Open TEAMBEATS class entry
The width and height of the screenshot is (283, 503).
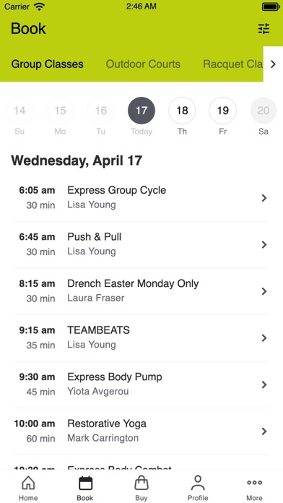pyautogui.click(x=141, y=338)
